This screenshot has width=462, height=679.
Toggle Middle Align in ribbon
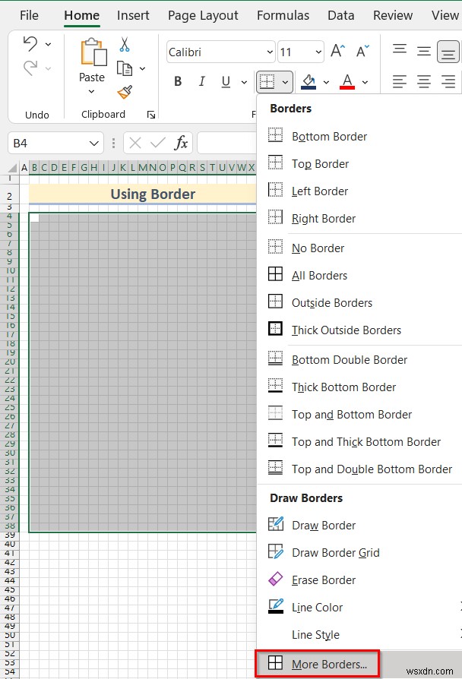[424, 51]
